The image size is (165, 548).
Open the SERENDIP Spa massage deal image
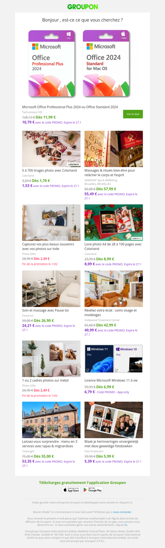[113, 149]
